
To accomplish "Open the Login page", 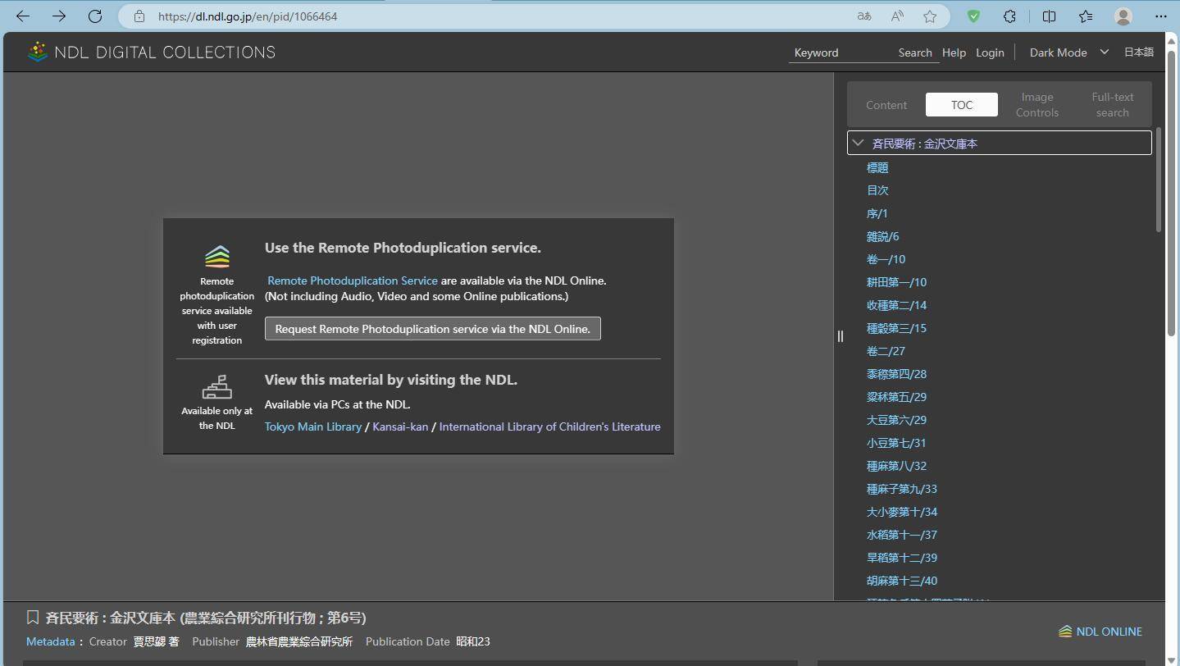I will pos(990,52).
